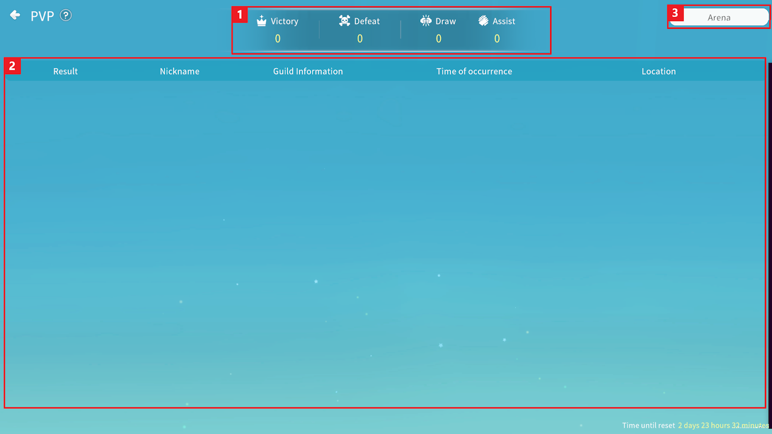Click the Draw count value
772x434 pixels.
tap(439, 39)
